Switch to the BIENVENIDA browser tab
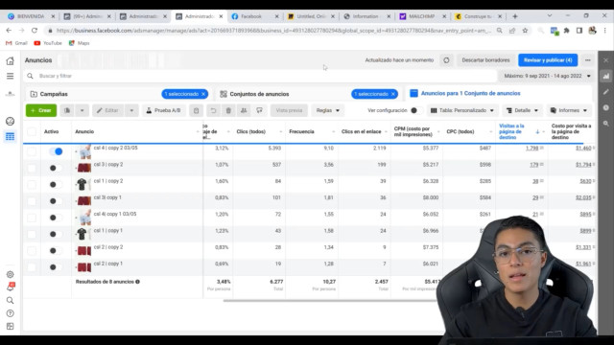614x345 pixels. 31,16
